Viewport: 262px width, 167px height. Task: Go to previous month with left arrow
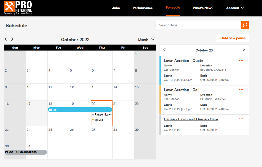point(5,39)
